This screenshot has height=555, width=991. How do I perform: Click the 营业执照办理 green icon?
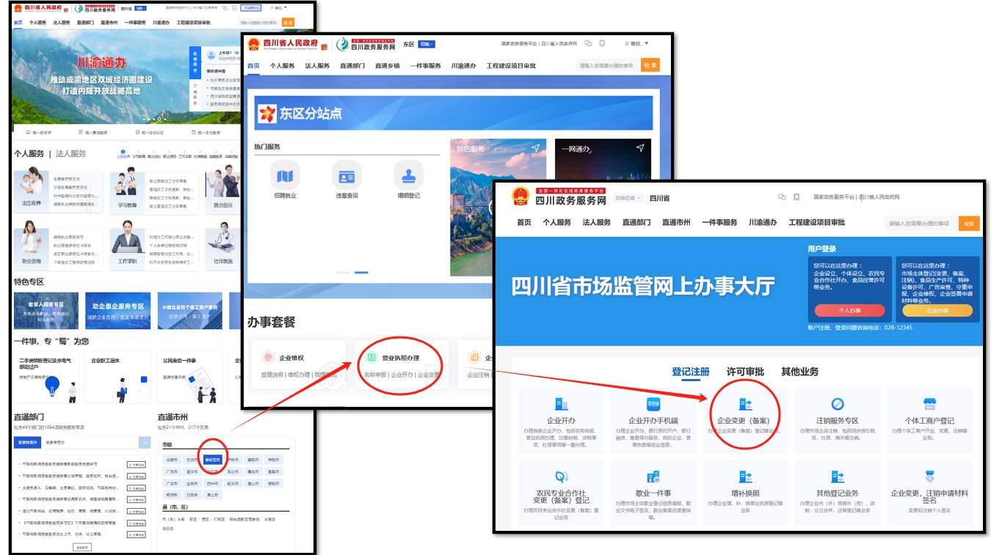(371, 358)
